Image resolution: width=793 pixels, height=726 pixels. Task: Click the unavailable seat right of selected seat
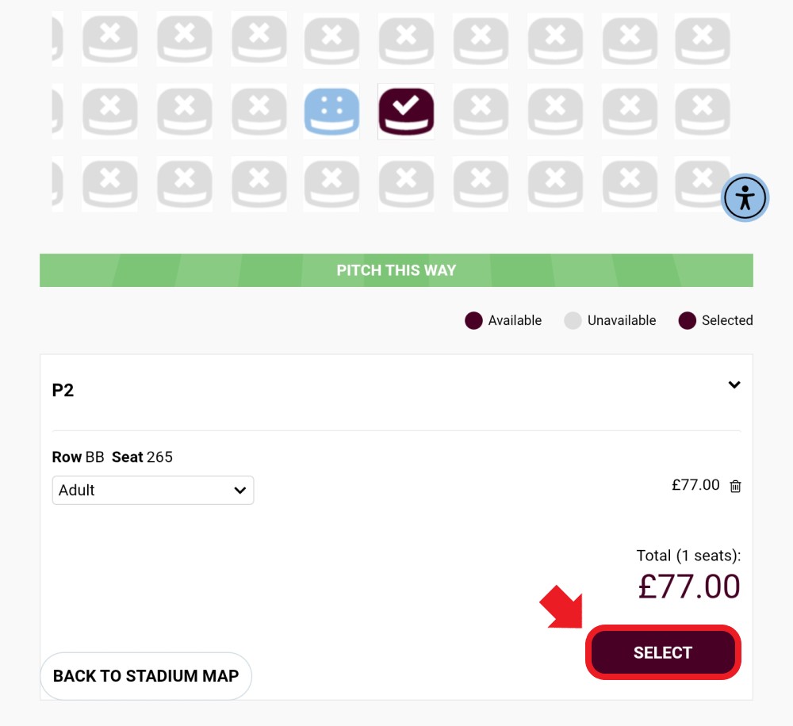tap(481, 112)
